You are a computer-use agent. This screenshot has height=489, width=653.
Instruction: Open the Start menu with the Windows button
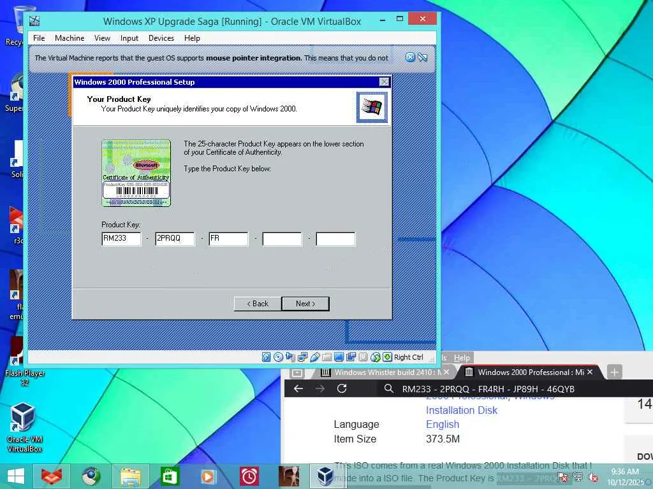pos(16,476)
